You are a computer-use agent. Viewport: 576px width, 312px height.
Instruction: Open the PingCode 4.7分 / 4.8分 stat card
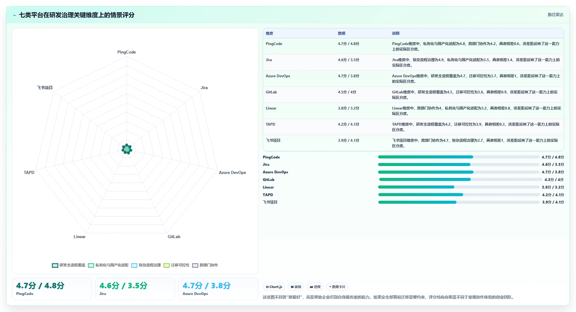coord(52,289)
